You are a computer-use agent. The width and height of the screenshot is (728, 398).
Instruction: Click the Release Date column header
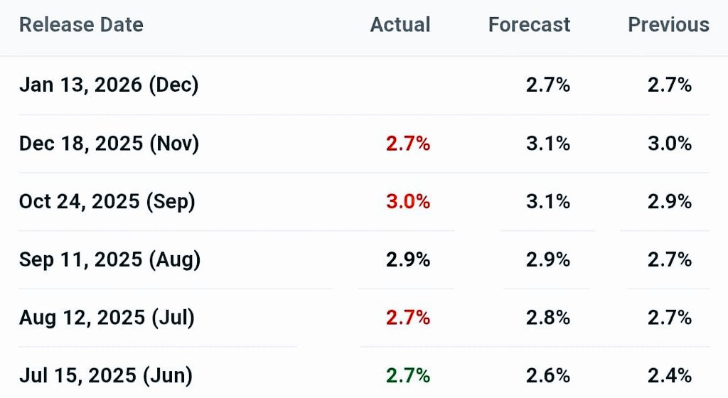point(81,25)
